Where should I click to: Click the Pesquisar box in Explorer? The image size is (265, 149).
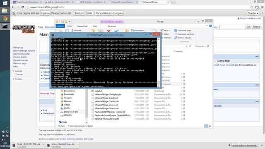pyautogui.click(x=202, y=46)
